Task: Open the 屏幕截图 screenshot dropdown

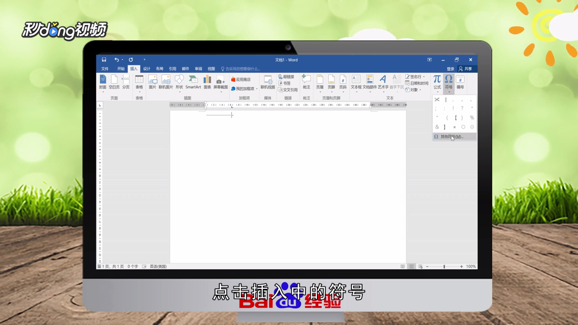Action: coord(221,83)
